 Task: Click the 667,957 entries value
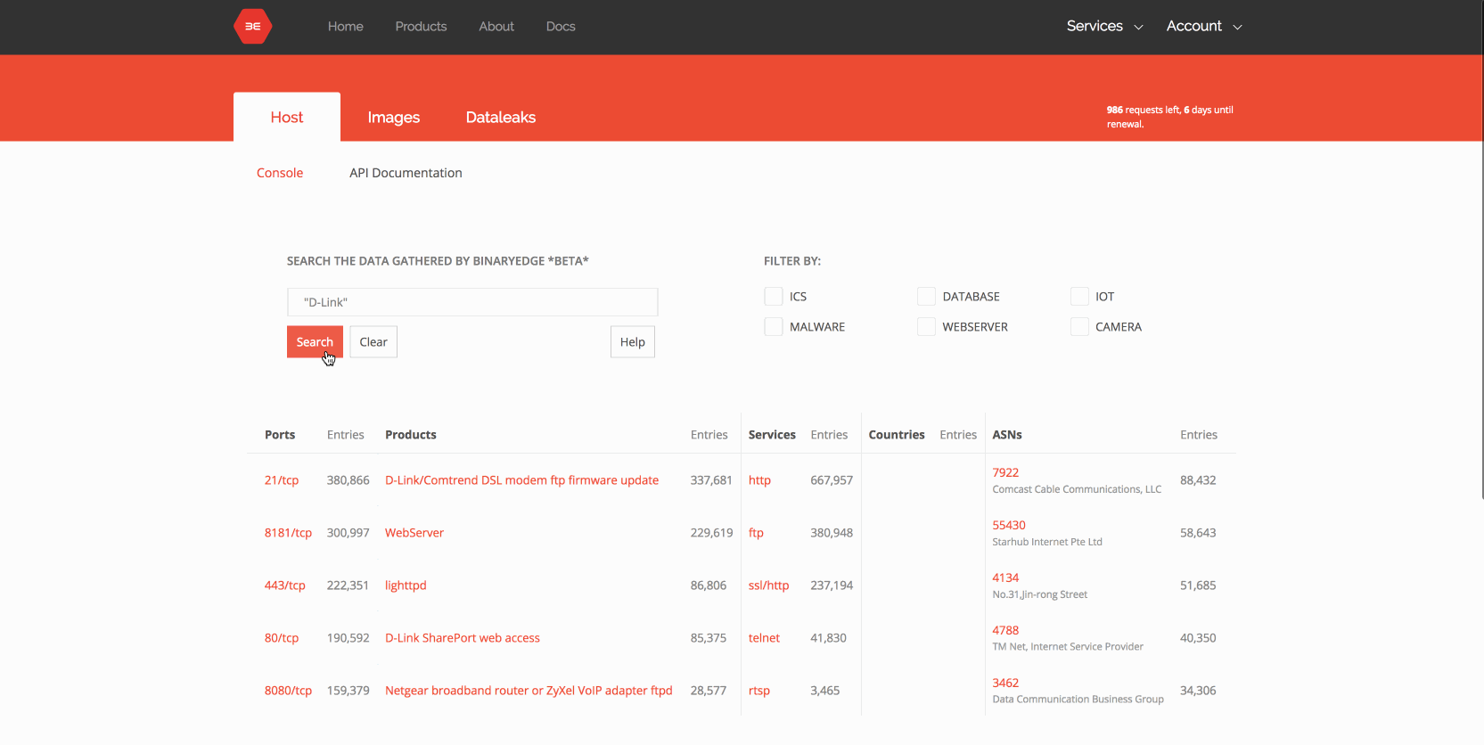coord(832,480)
